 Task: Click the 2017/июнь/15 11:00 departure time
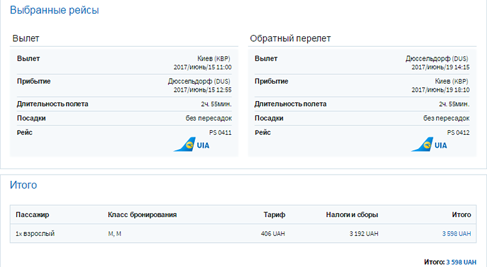click(x=202, y=67)
